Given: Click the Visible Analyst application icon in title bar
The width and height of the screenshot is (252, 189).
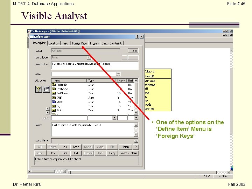Looking at the screenshot, I should point(29,31).
